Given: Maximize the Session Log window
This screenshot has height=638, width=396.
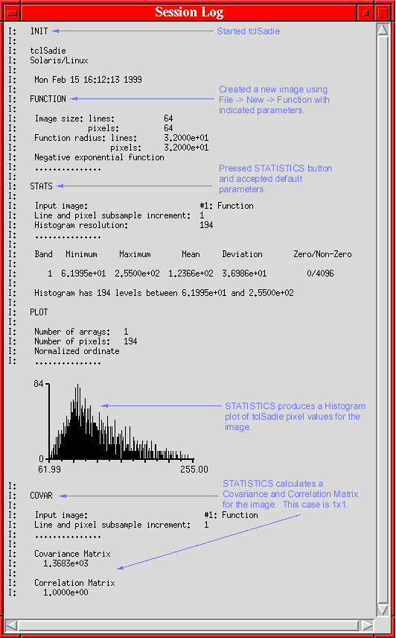Looking at the screenshot, I should pos(383,13).
